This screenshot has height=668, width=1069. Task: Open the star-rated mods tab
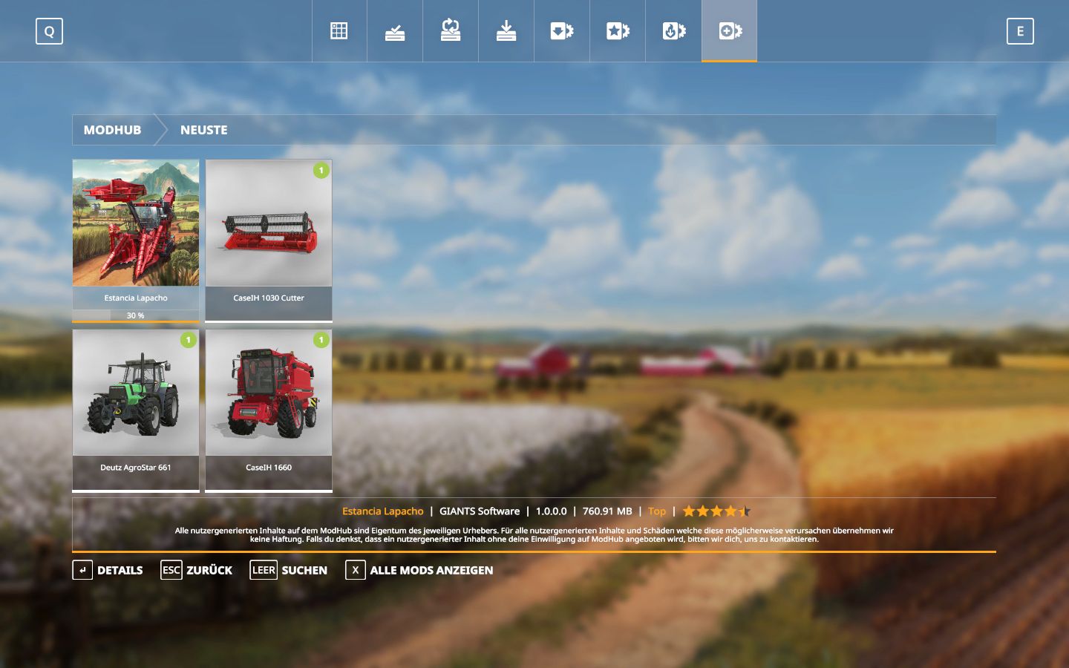[618, 30]
